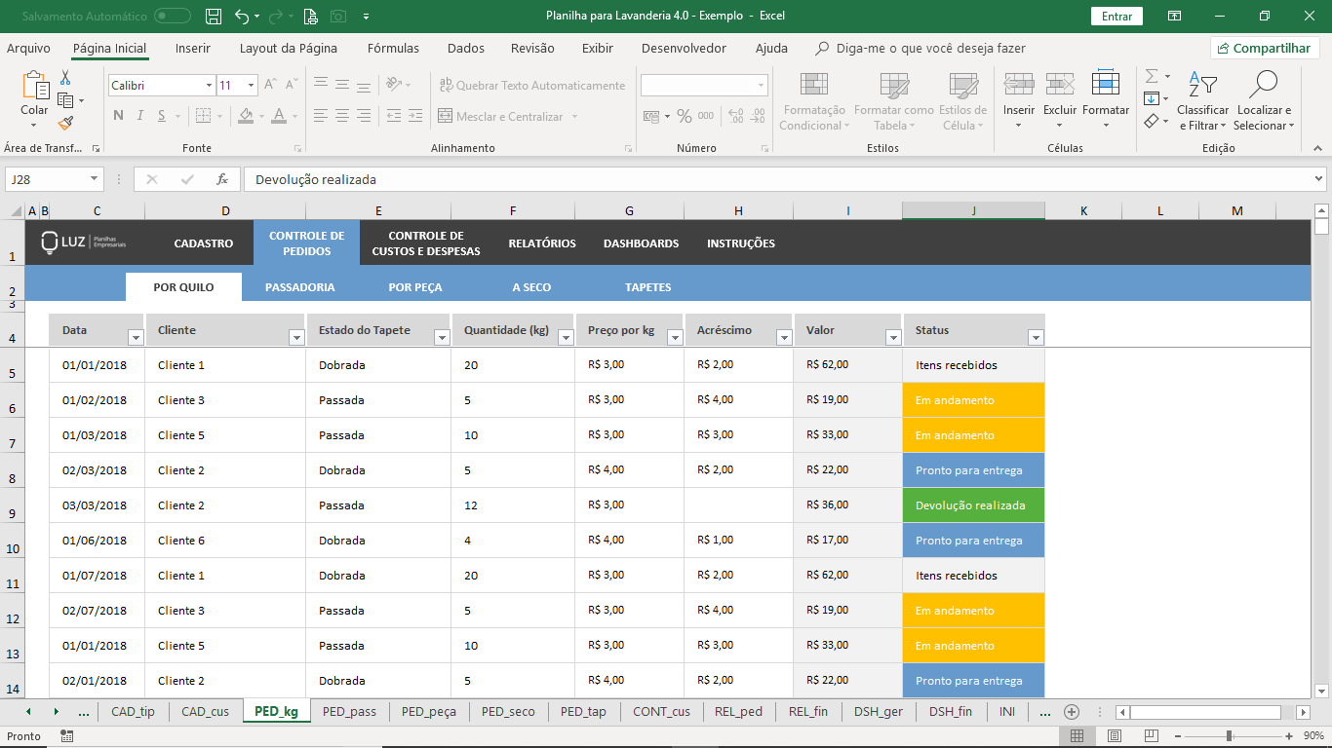Collapse the ribbon with the chevron
This screenshot has height=748, width=1332.
pyautogui.click(x=1316, y=148)
